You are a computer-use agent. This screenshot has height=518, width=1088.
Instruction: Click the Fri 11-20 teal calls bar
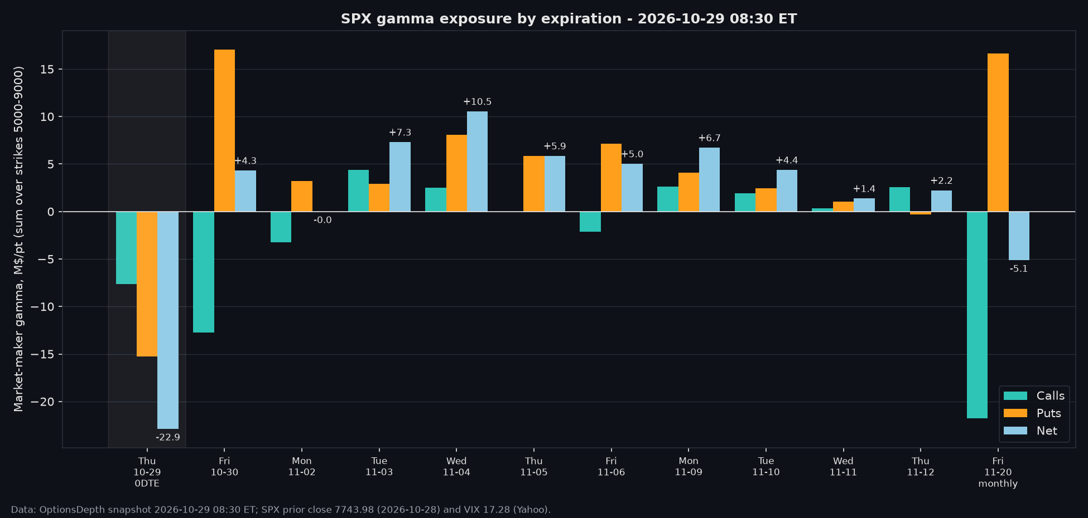tap(977, 315)
